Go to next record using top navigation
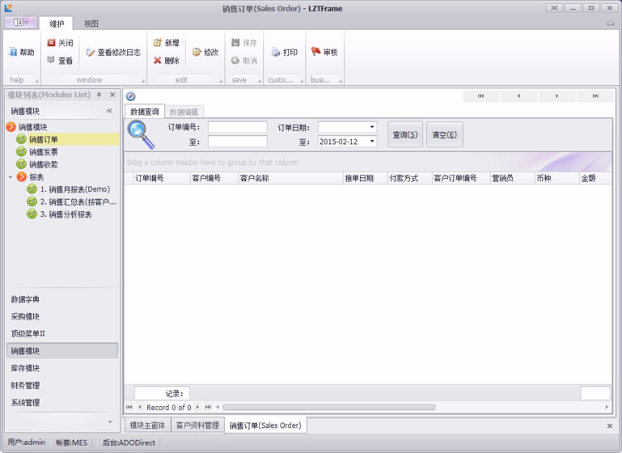Image resolution: width=622 pixels, height=453 pixels. pos(556,96)
